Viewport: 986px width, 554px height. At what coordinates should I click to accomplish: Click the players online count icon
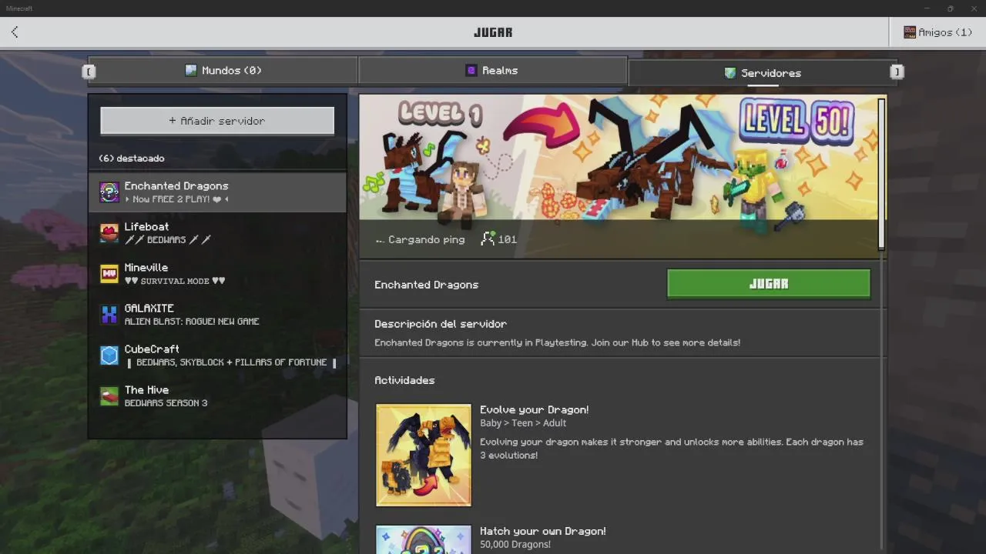(x=488, y=239)
